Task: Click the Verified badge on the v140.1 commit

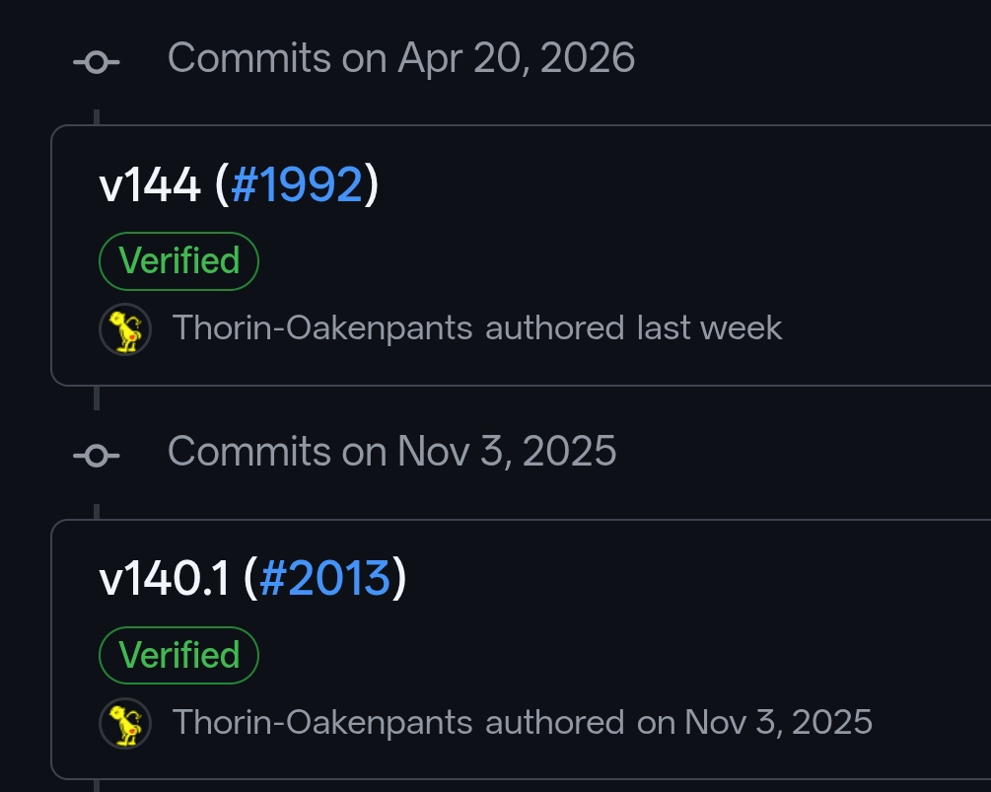Action: (x=178, y=655)
